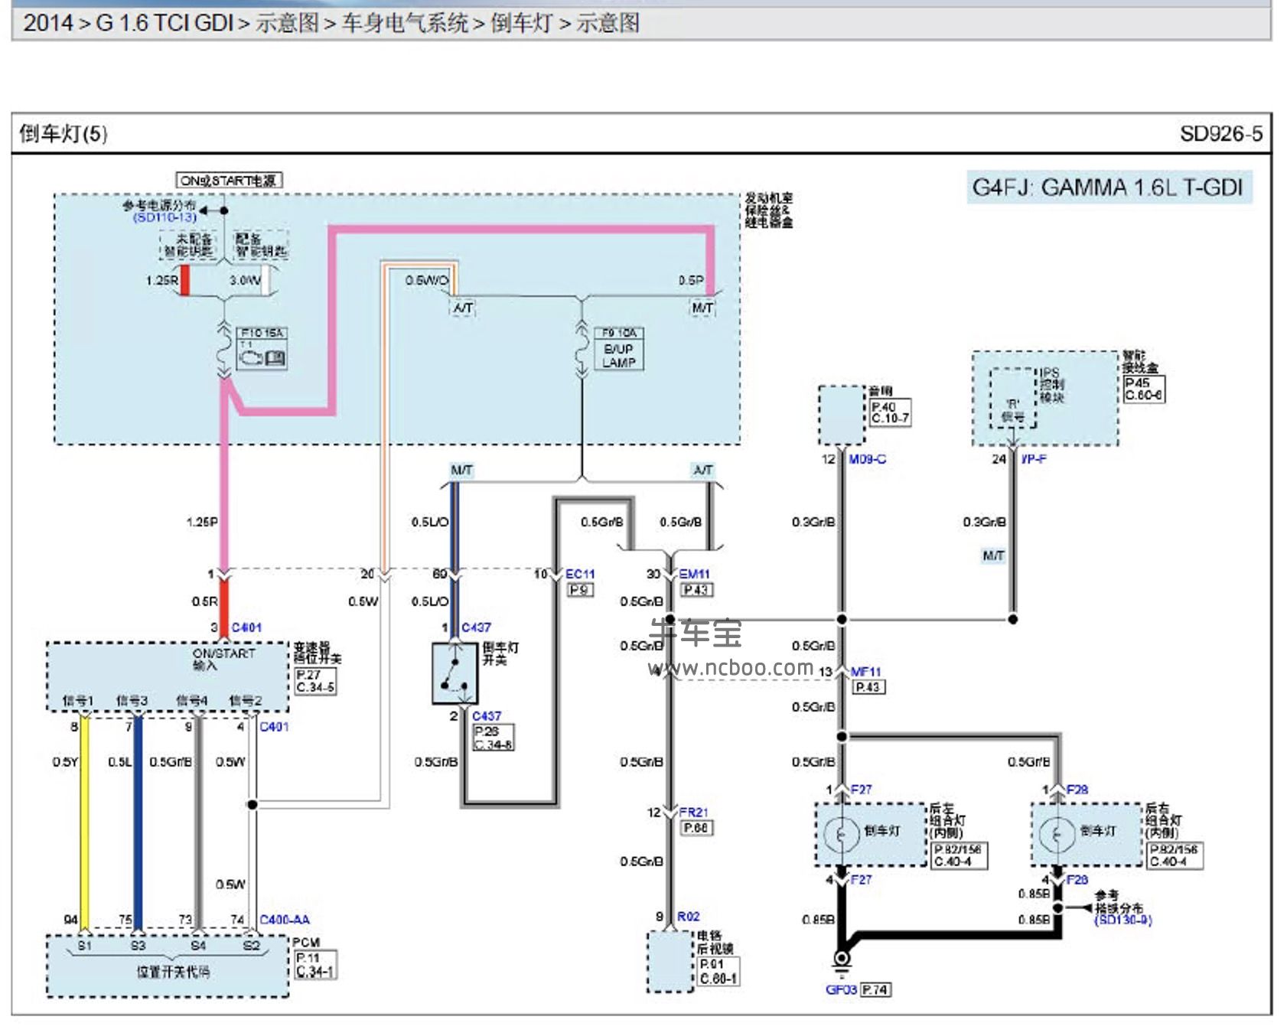Viewport: 1287px width, 1036px height.
Task: Open P.27 C.34-5 reference for 变速器档位开关
Action: pos(315,681)
